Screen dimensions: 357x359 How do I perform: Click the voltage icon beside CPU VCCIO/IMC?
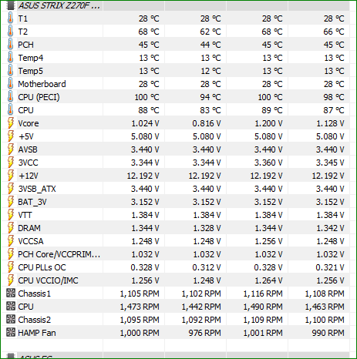pos(11,280)
